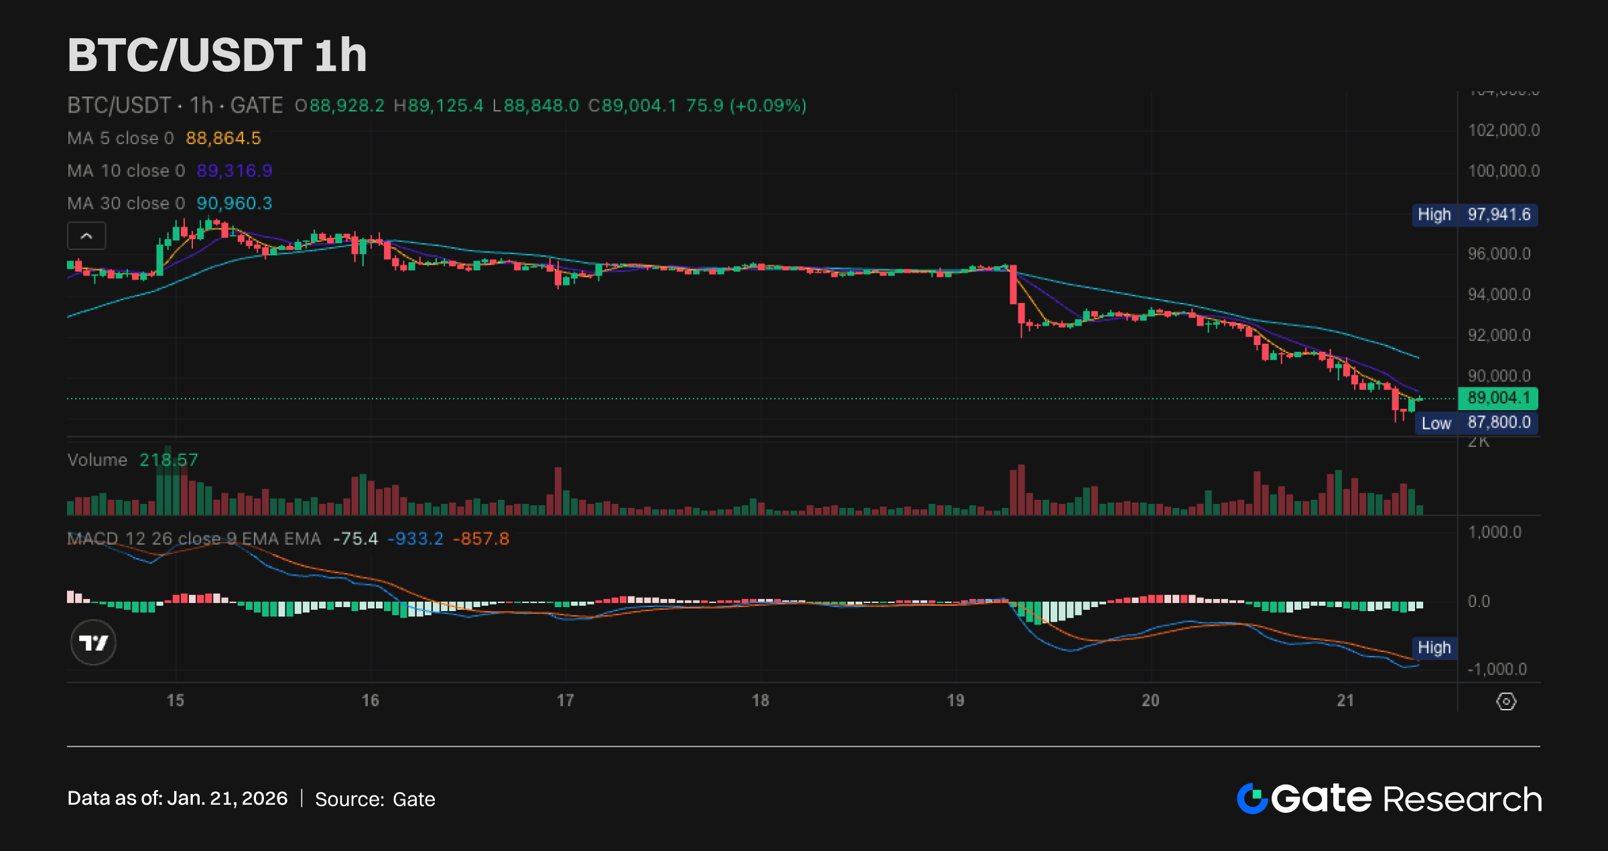The width and height of the screenshot is (1608, 851).
Task: Click date 19 on the time axis
Action: point(955,700)
